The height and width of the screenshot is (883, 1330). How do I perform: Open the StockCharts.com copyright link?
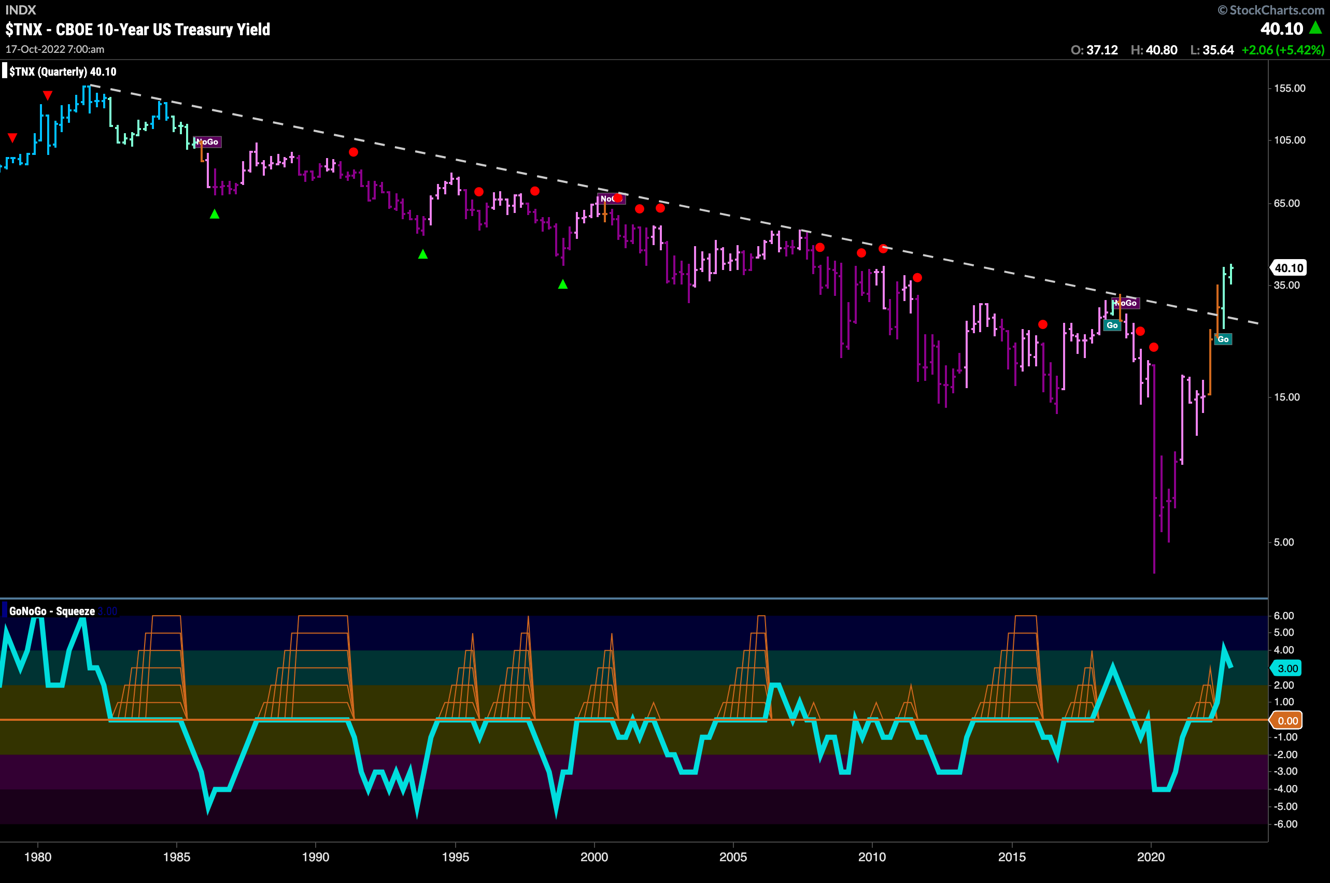[1271, 10]
